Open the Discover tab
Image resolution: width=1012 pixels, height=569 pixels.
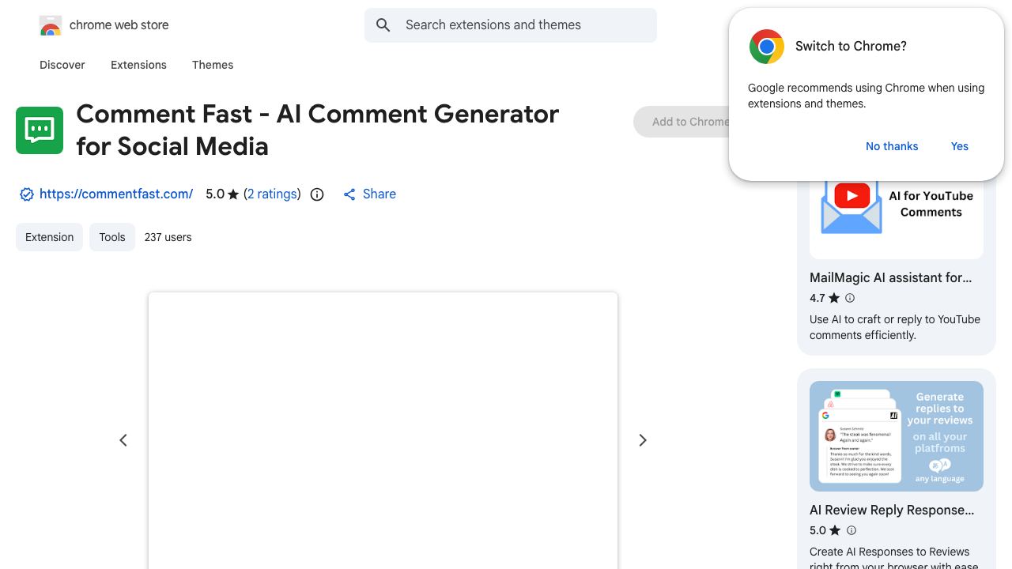tap(62, 65)
